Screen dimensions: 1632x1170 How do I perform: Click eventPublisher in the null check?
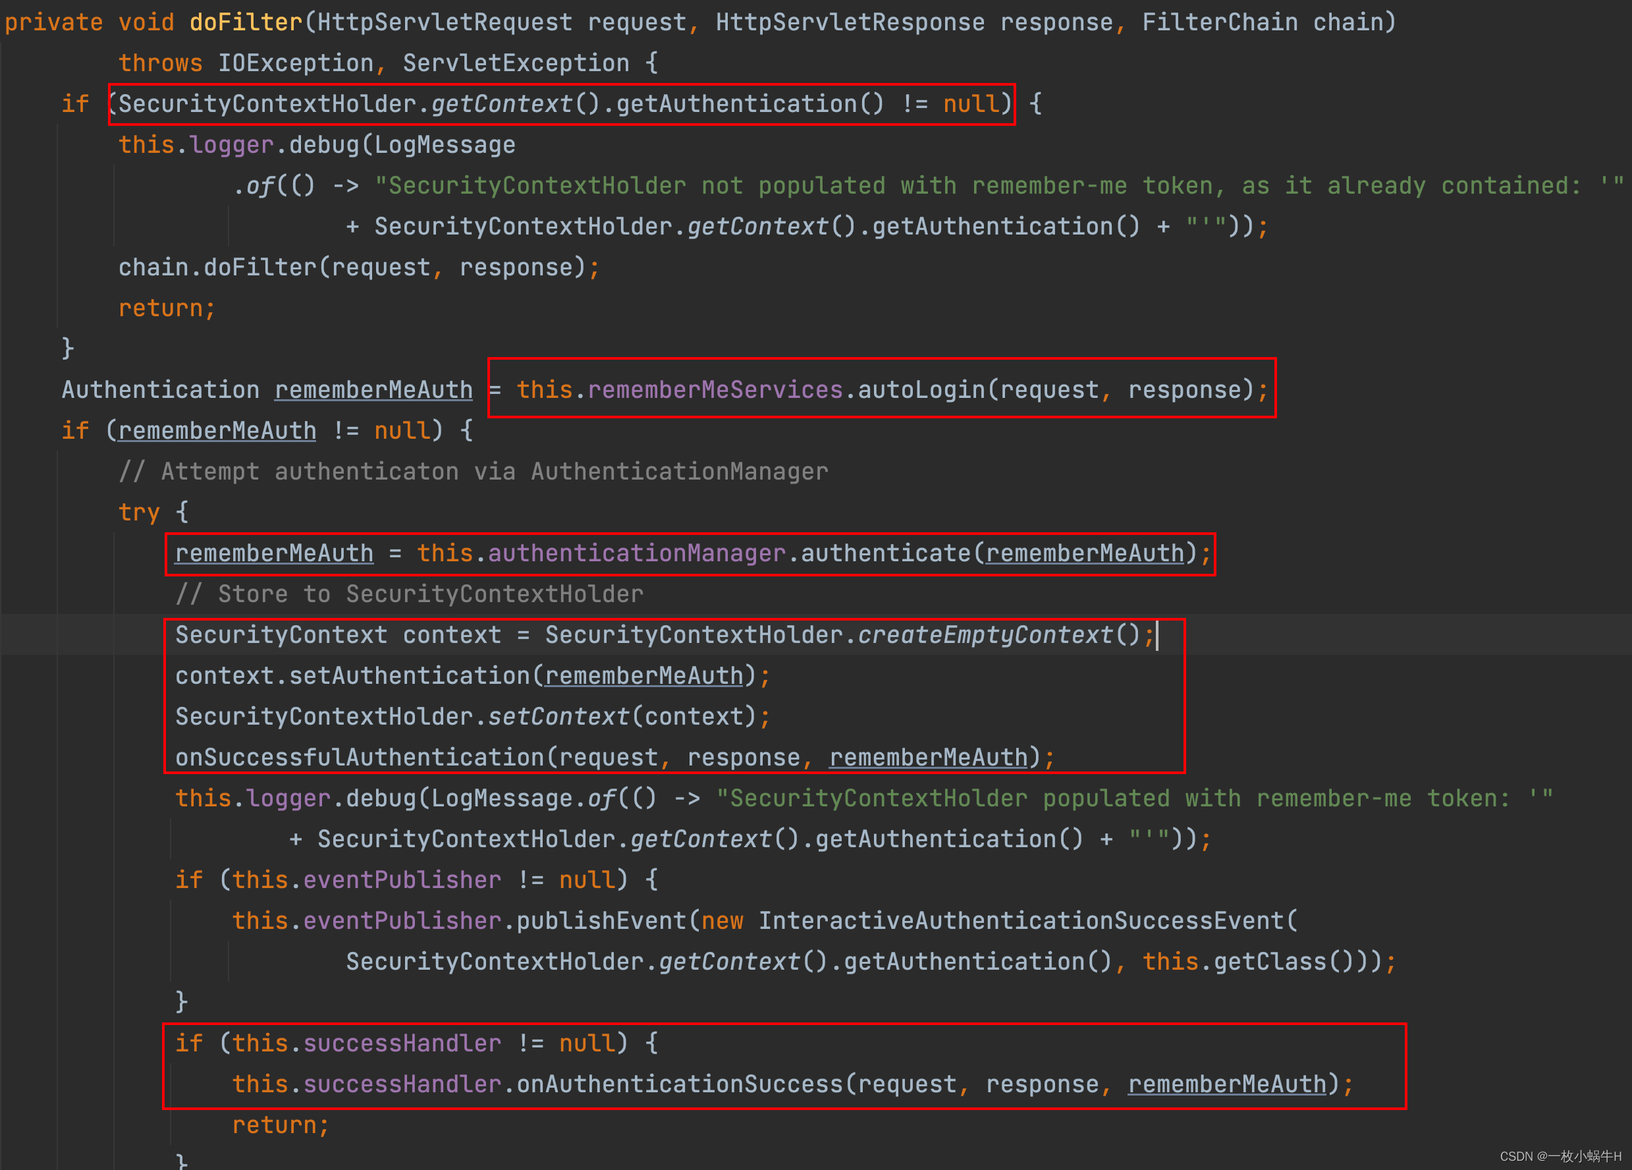[402, 880]
